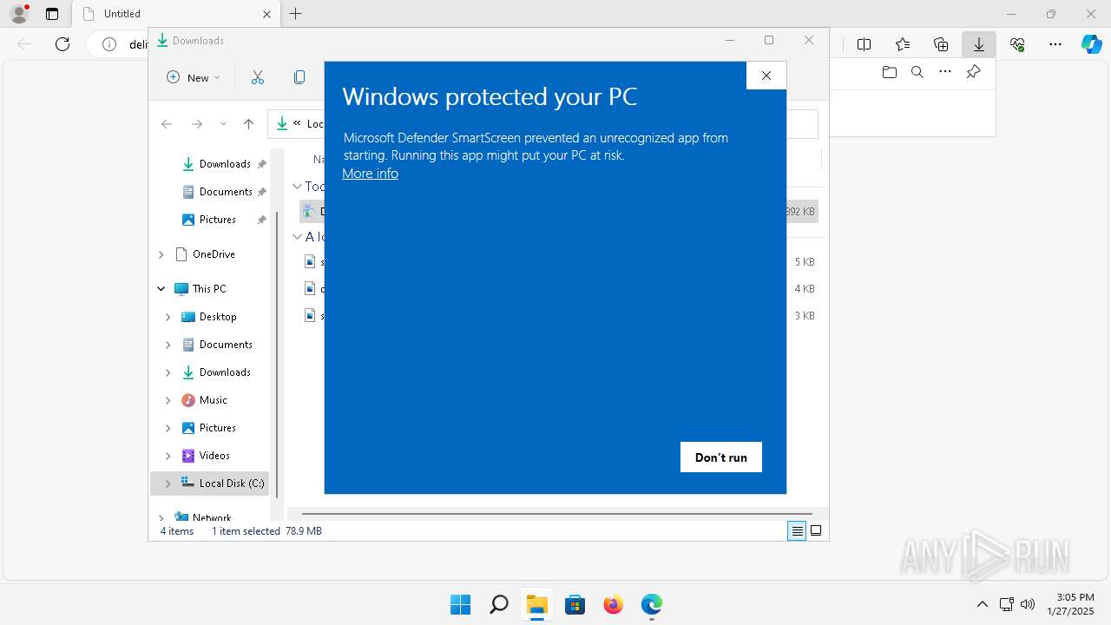
Task: Open Edge Settings and more menu
Action: coord(1055,44)
